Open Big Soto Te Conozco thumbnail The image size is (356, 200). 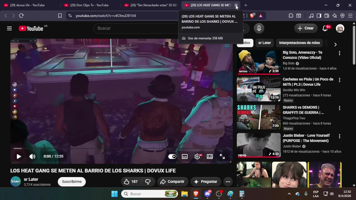pos(259,62)
